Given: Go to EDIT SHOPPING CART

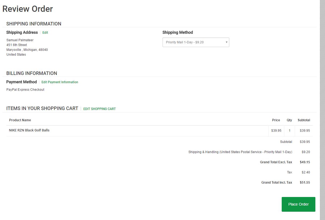Looking at the screenshot, I should click(x=99, y=109).
